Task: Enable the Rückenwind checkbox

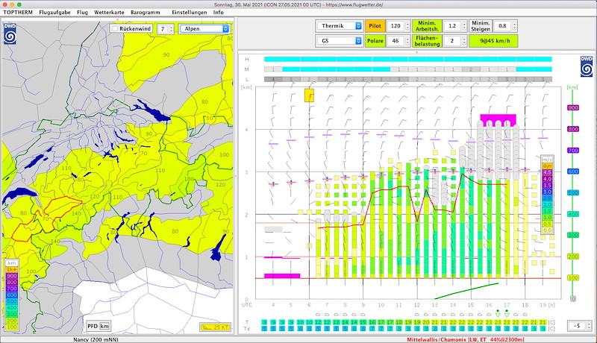Action: [x=115, y=29]
